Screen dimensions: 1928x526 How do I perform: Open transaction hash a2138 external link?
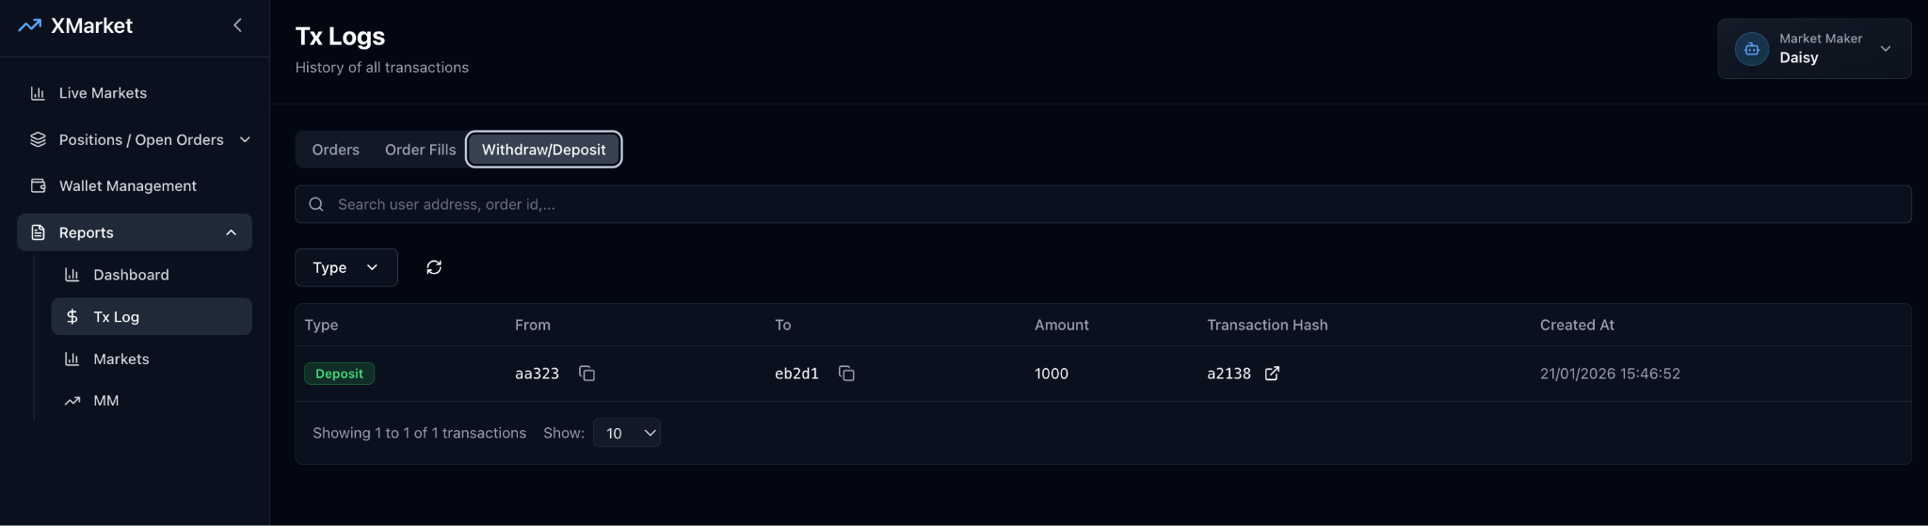tap(1272, 374)
